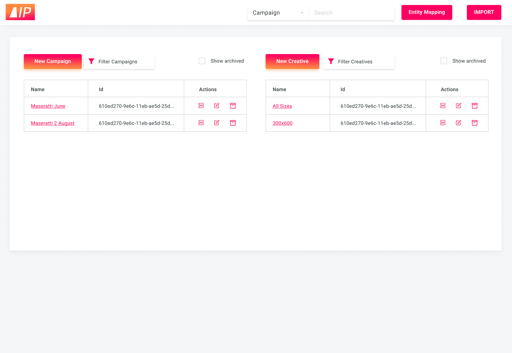Create a New Creative
Viewport: 512px width, 353px height.
point(292,61)
